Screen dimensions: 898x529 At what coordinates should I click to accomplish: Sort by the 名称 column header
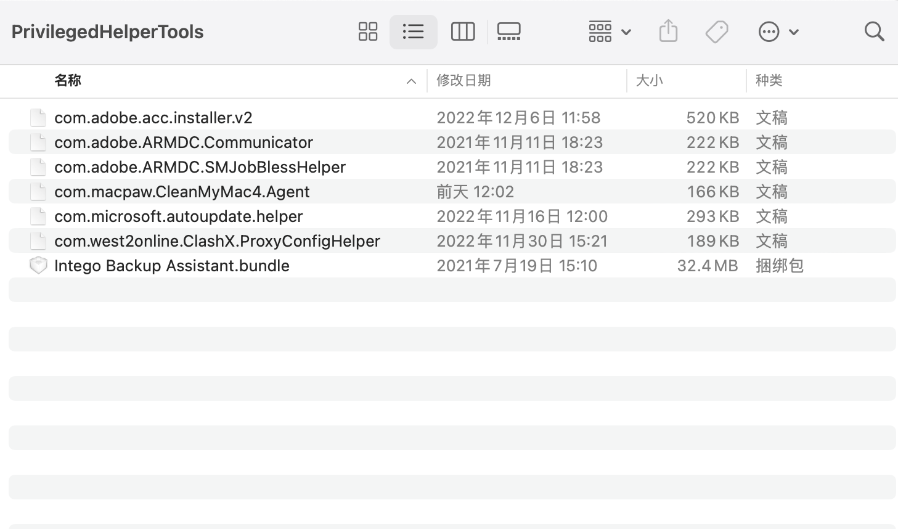pos(68,81)
